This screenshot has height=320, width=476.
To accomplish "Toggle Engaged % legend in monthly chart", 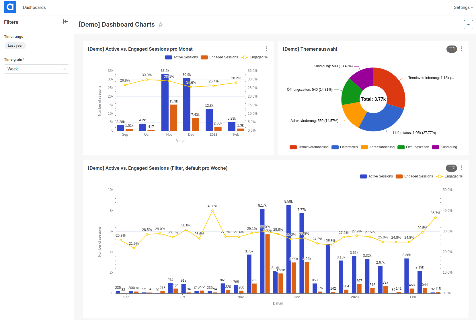I will (x=254, y=57).
